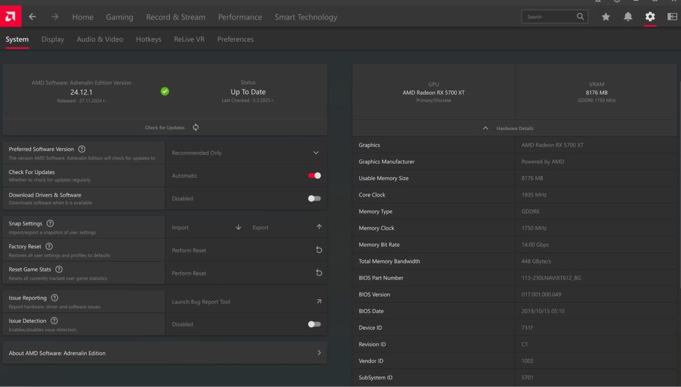Screen dimensions: 681x387
Task: Open the Record & Stream menu
Action: pyautogui.click(x=176, y=17)
